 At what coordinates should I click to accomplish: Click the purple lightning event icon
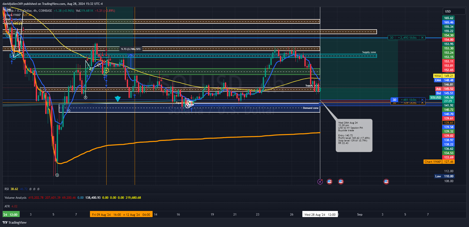coord(320,182)
